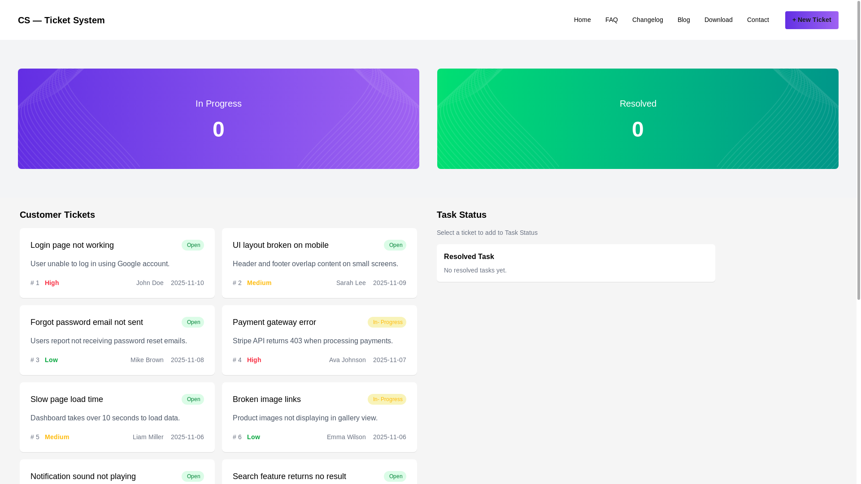
Task: Click the date 2025-11-07
Action: click(390, 360)
